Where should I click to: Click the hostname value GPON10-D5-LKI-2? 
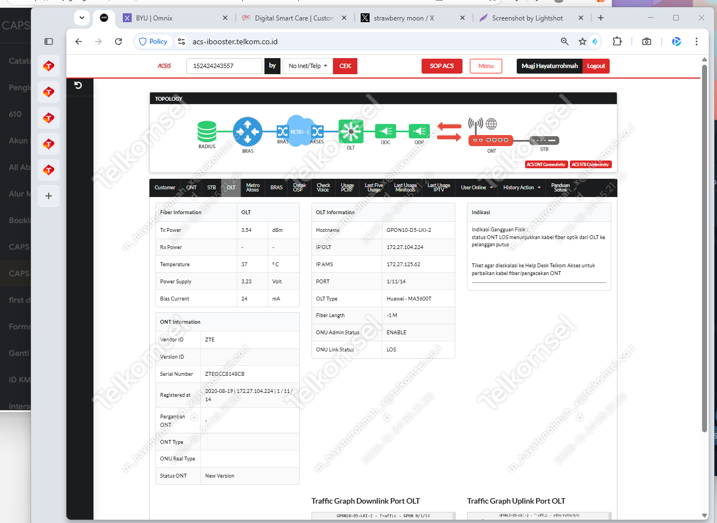click(x=409, y=230)
